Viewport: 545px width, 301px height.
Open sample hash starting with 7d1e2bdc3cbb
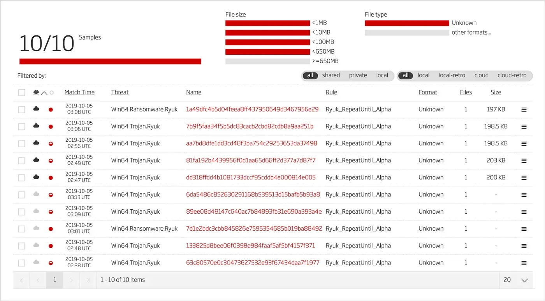click(254, 229)
